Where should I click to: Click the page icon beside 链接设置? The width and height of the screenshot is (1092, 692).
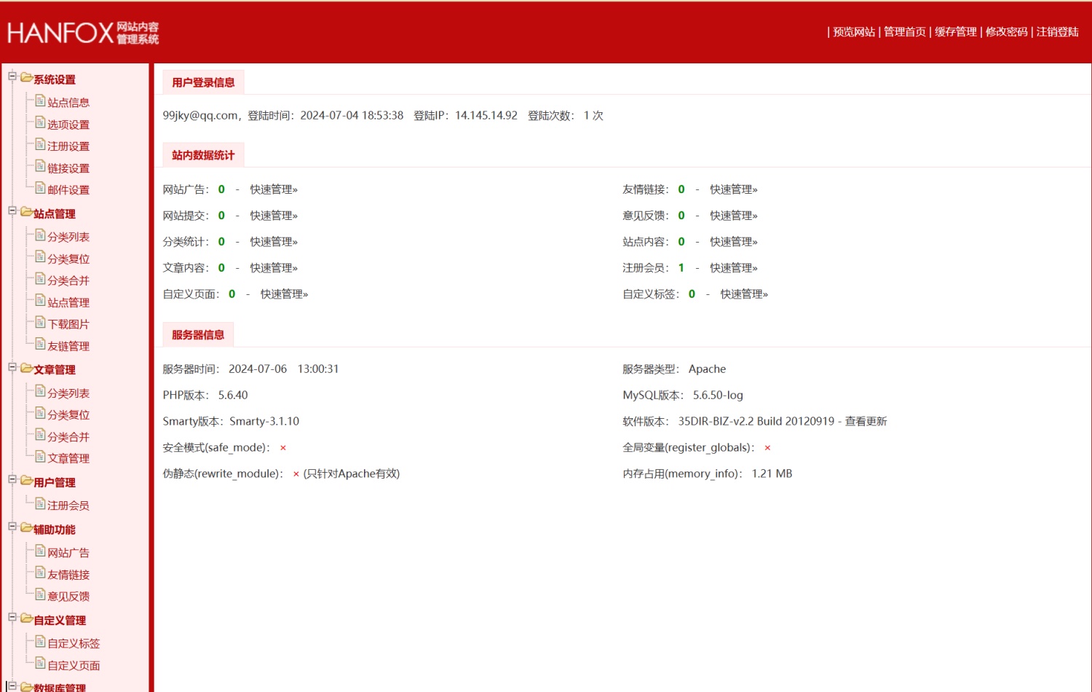(x=41, y=166)
